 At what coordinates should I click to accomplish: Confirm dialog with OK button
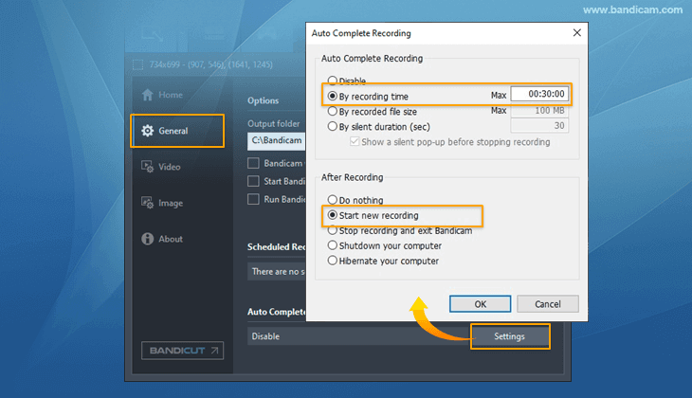[481, 304]
